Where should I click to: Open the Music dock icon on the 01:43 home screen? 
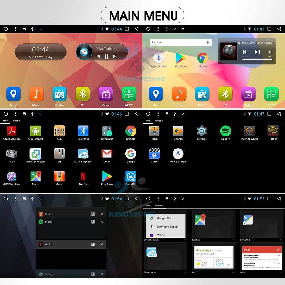pyautogui.click(x=179, y=94)
